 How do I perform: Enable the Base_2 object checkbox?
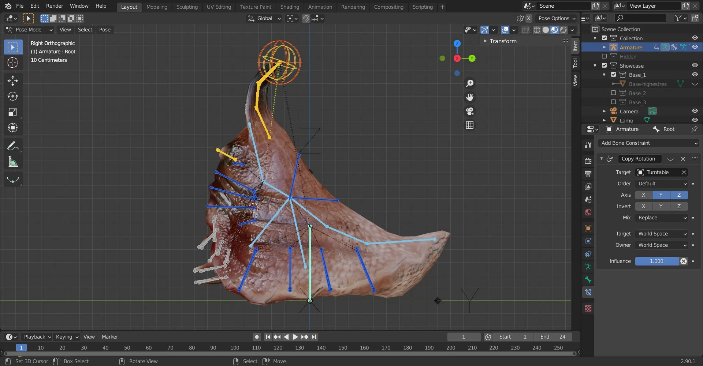(614, 93)
